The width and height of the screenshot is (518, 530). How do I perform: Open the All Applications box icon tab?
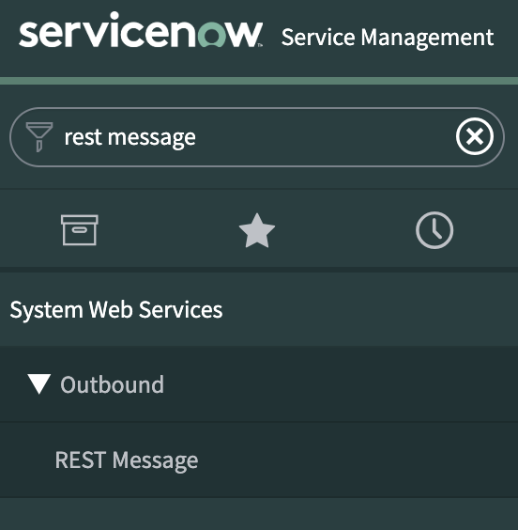80,230
